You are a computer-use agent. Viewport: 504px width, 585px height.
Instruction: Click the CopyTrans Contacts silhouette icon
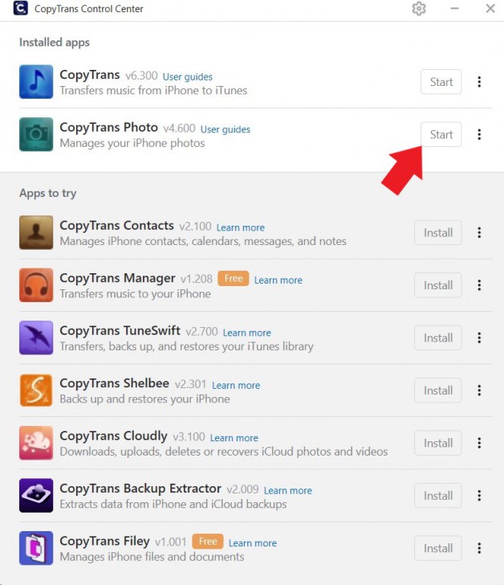36,232
